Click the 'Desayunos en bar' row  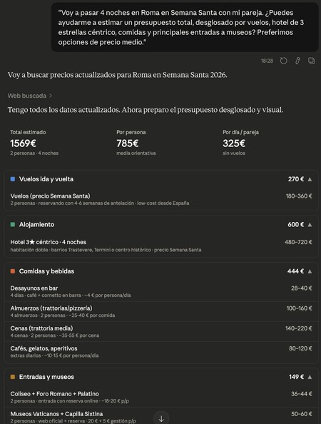[x=161, y=291]
